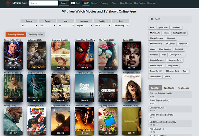Open the Carrie (2013) poster

coord(132,56)
